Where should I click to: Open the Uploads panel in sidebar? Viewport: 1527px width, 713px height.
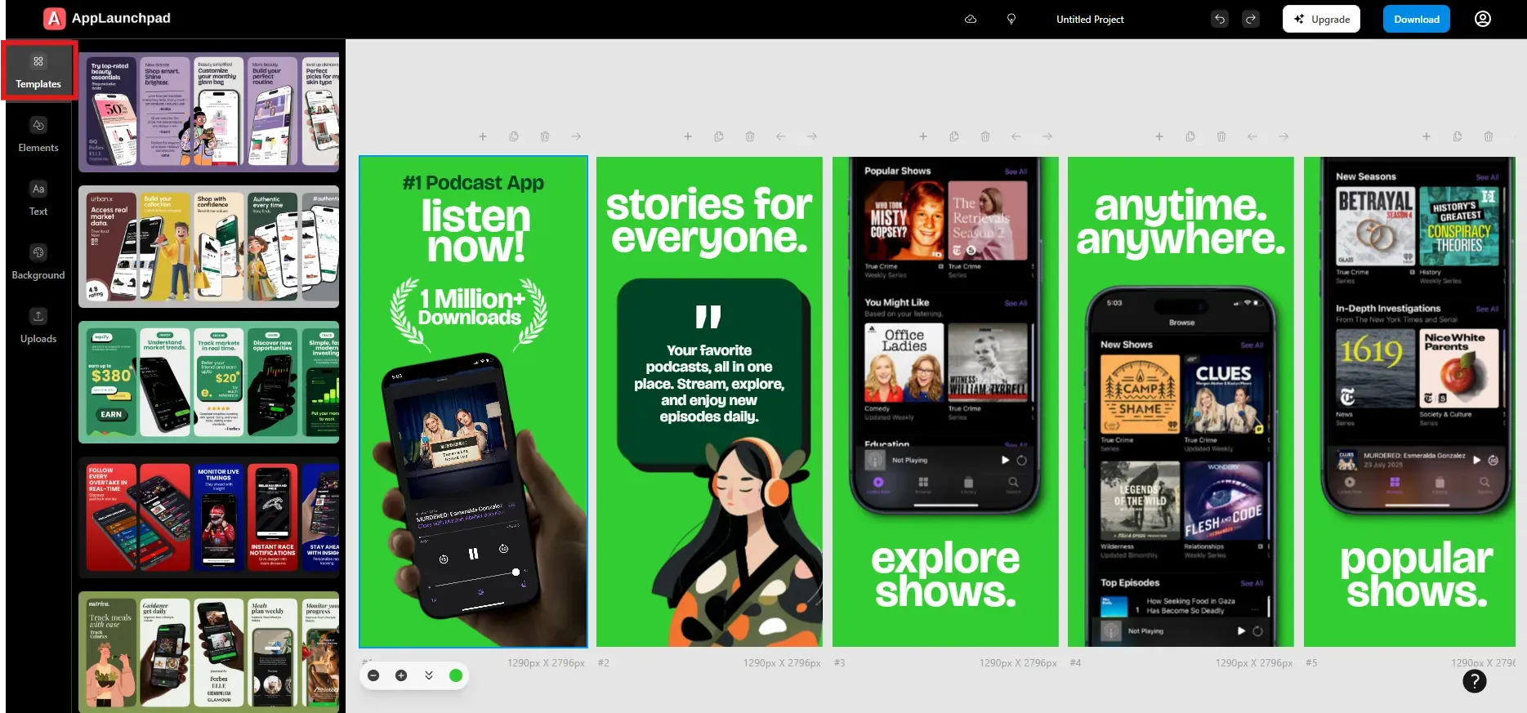tap(38, 326)
